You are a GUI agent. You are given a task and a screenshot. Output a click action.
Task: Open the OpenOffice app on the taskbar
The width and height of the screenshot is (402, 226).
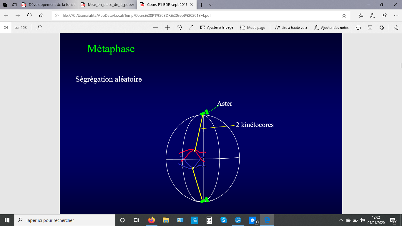[x=238, y=220]
